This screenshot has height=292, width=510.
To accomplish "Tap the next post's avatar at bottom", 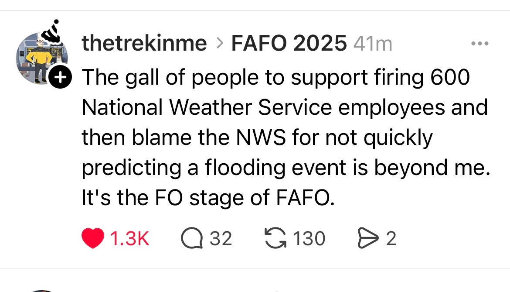I will pos(40,290).
